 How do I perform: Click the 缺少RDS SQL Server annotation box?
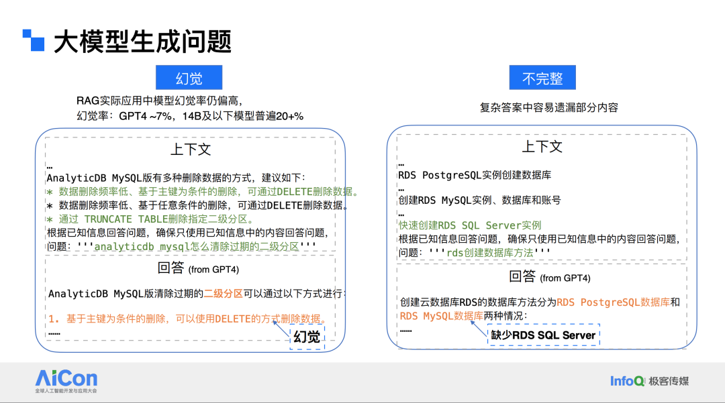[x=543, y=335]
